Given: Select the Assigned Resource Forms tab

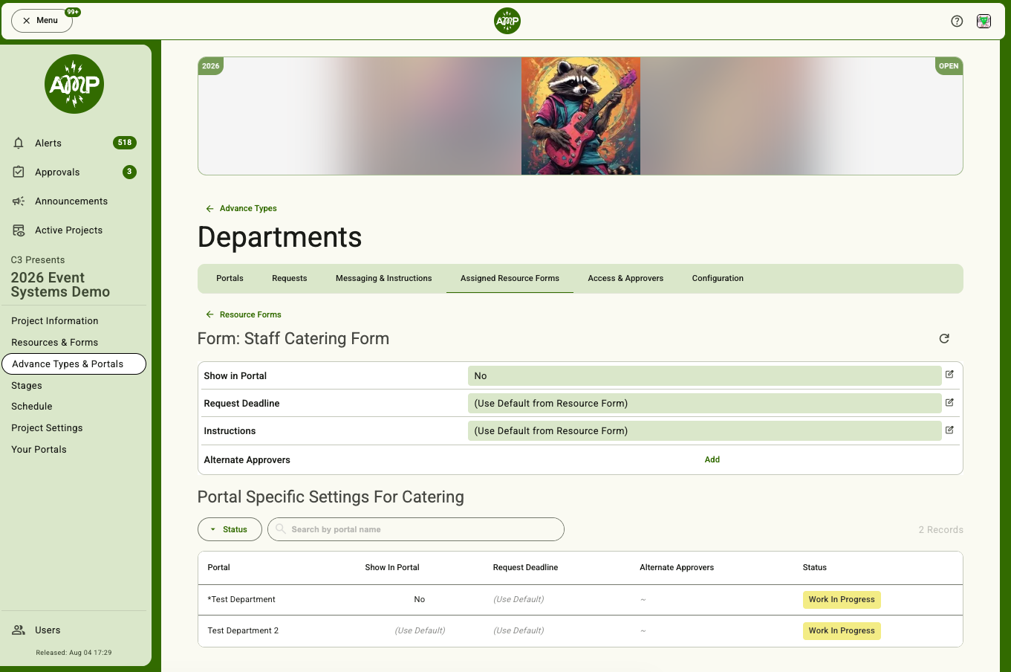Looking at the screenshot, I should [510, 278].
